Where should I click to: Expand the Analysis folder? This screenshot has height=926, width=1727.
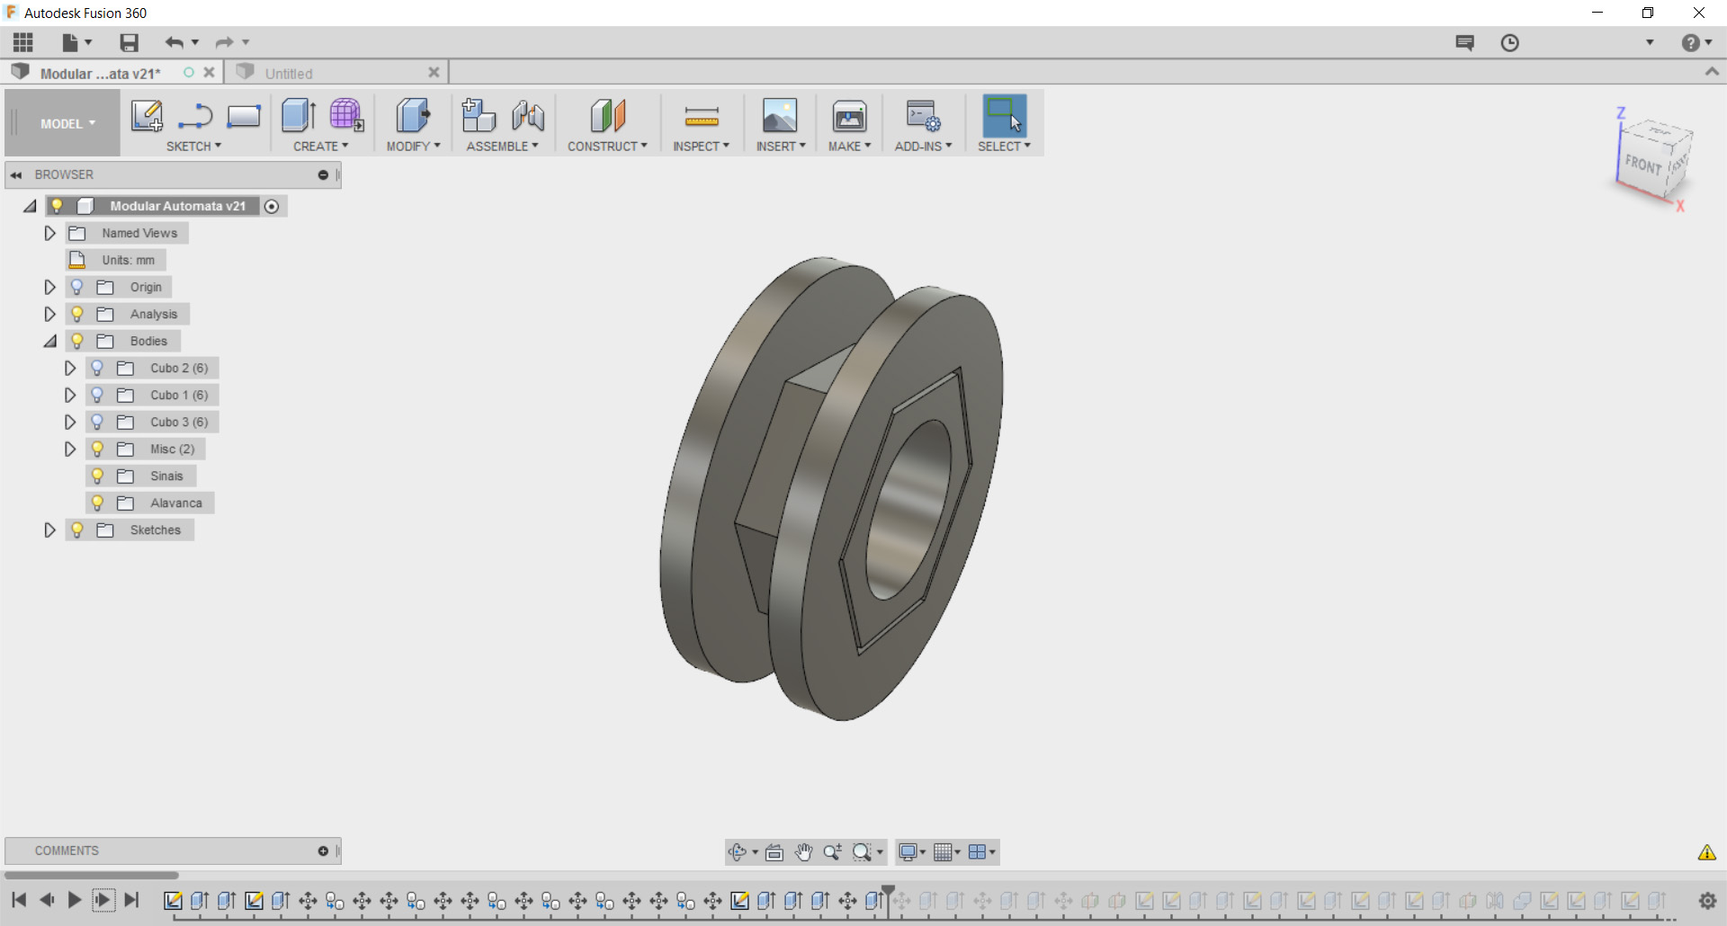pyautogui.click(x=50, y=314)
